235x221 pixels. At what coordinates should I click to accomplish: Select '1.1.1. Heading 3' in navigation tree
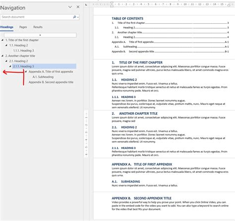tap(23, 51)
